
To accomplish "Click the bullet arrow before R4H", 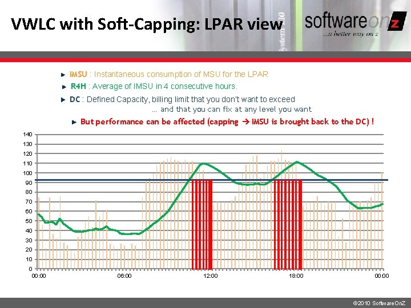I will [64, 87].
